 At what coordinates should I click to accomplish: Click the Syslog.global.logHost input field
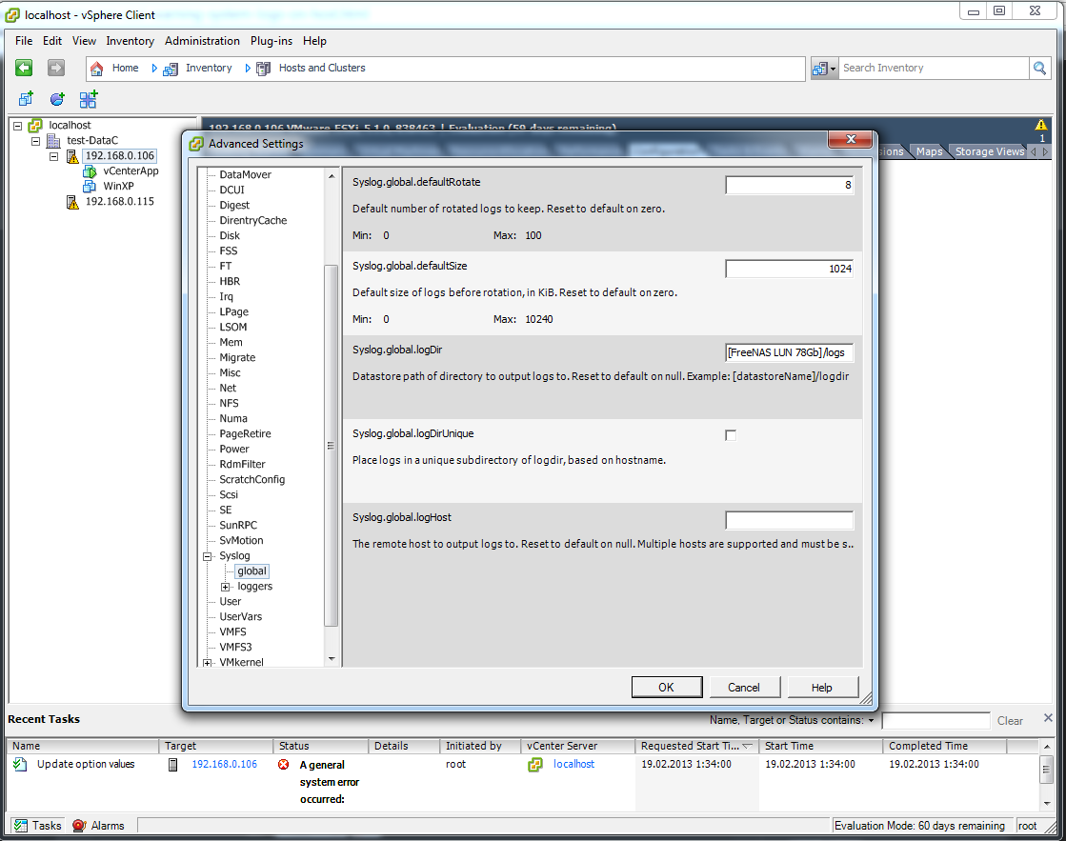pos(790,520)
